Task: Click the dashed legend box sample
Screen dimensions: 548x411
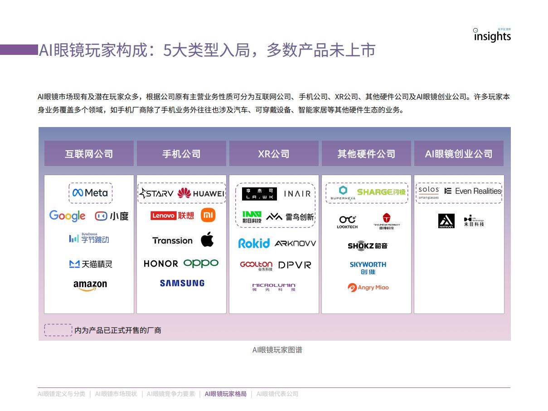Action: point(58,330)
